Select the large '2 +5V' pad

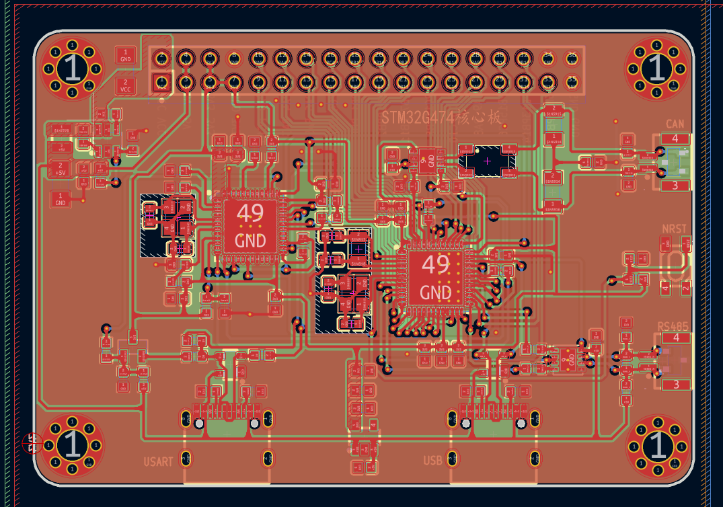60,169
